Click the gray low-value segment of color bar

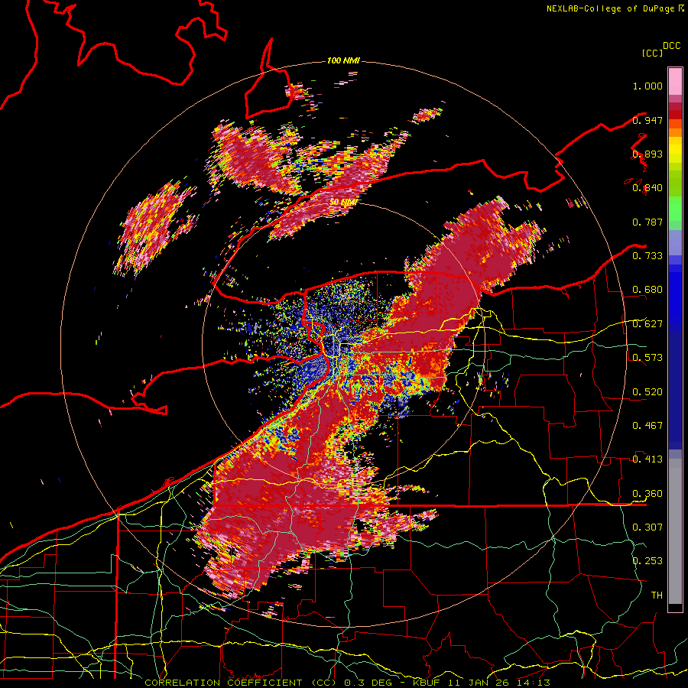[x=675, y=531]
